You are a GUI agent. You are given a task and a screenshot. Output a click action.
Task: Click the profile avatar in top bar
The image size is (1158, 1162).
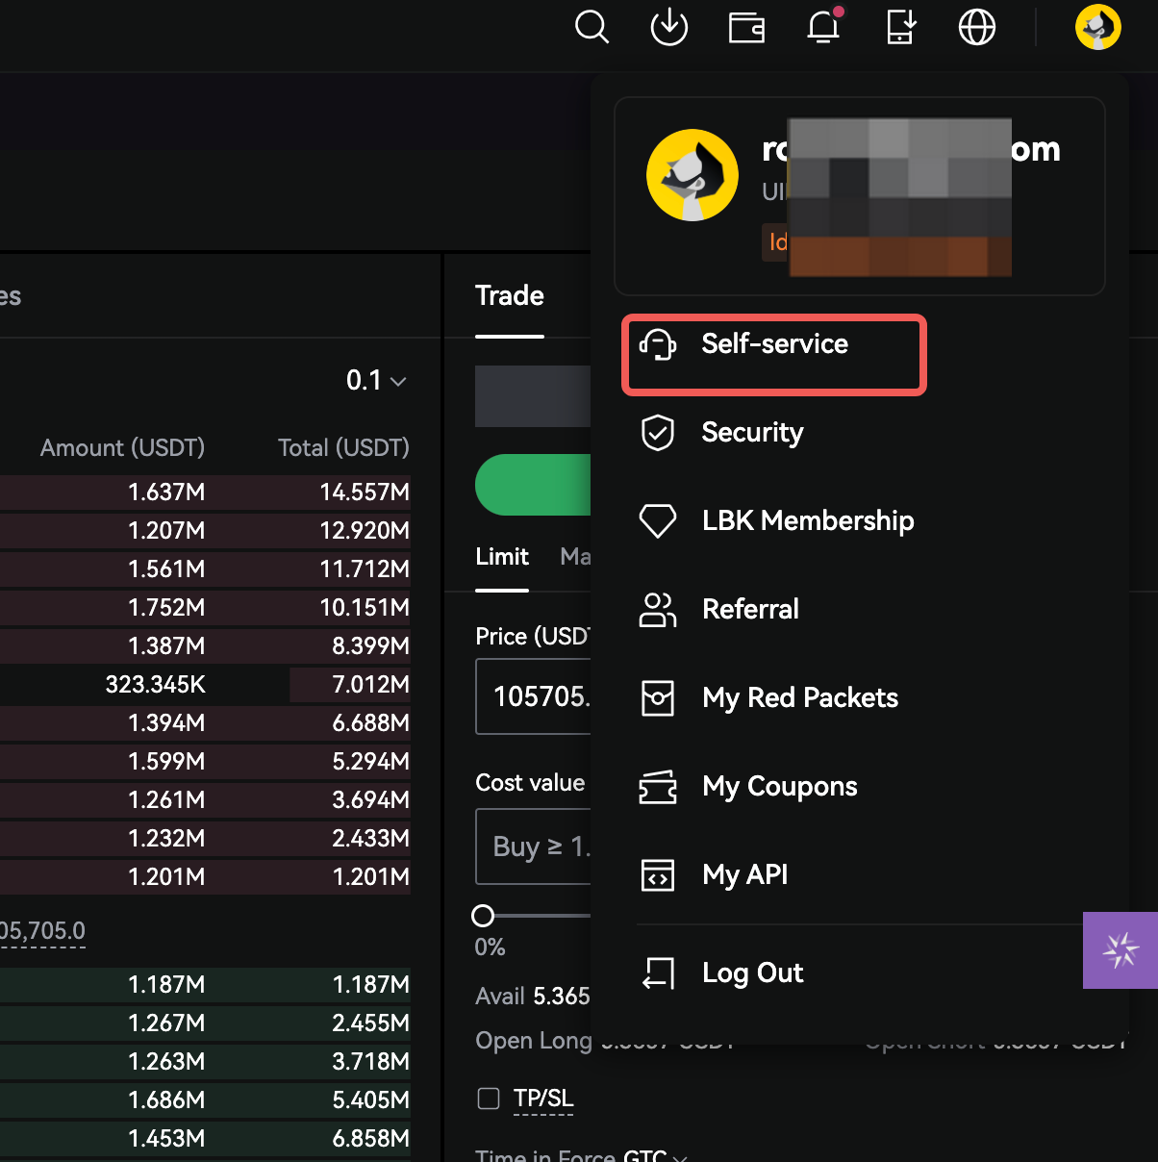point(1097,27)
